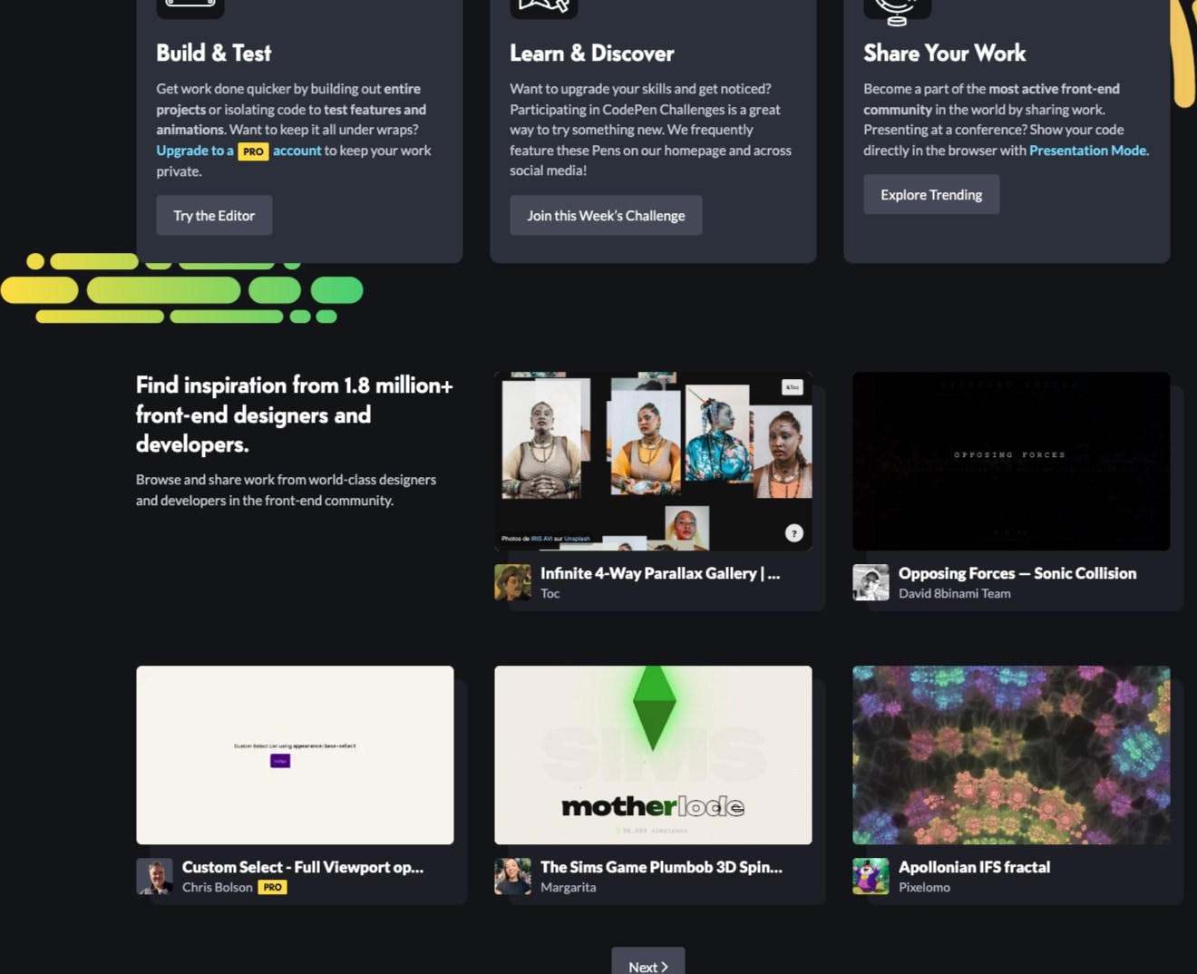
Task: Open the Opposing Forces — Sonic Collision title
Action: tap(1017, 573)
